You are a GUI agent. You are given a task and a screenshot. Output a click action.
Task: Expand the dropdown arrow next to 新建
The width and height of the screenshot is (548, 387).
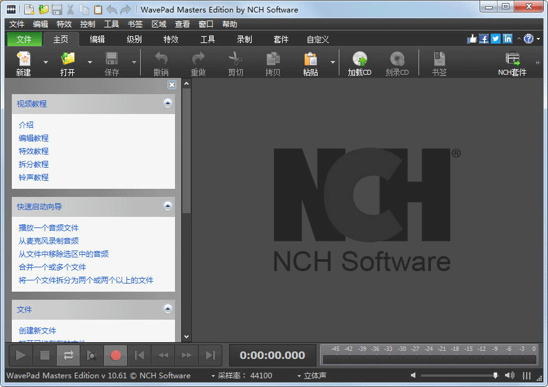[45, 62]
